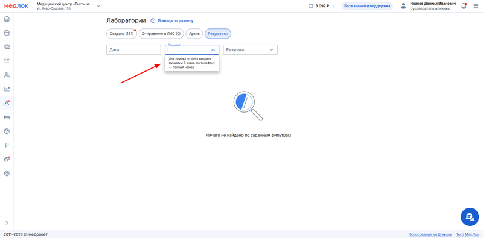Click the wallet balance icon
This screenshot has width=483, height=238.
[x=311, y=6]
